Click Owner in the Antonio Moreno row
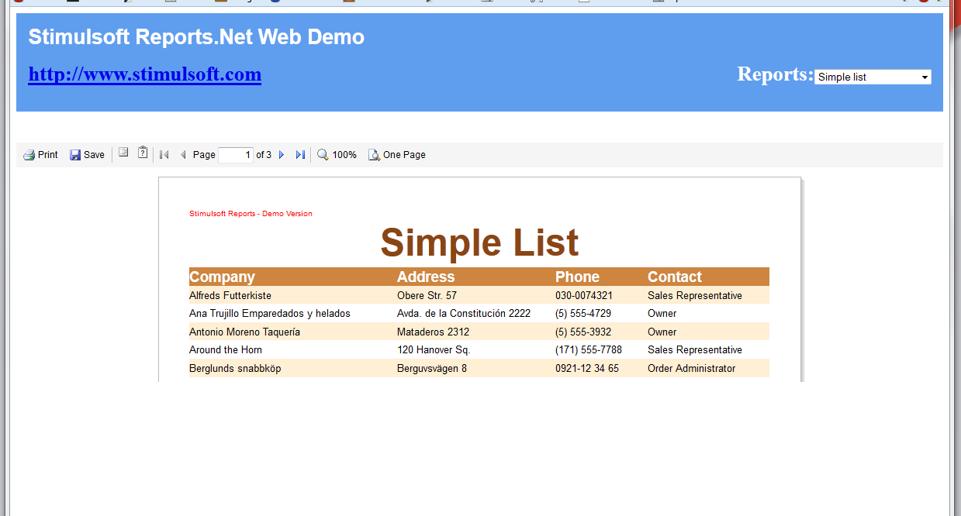The image size is (961, 516). [x=662, y=332]
